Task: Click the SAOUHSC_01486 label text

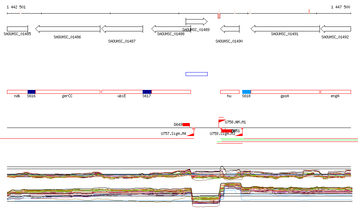Action: point(67,37)
